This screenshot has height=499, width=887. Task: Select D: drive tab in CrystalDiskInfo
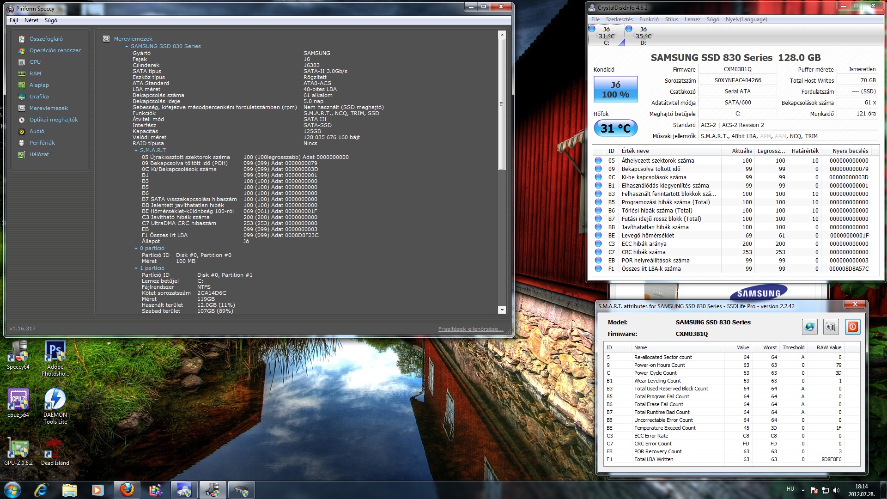coord(643,36)
